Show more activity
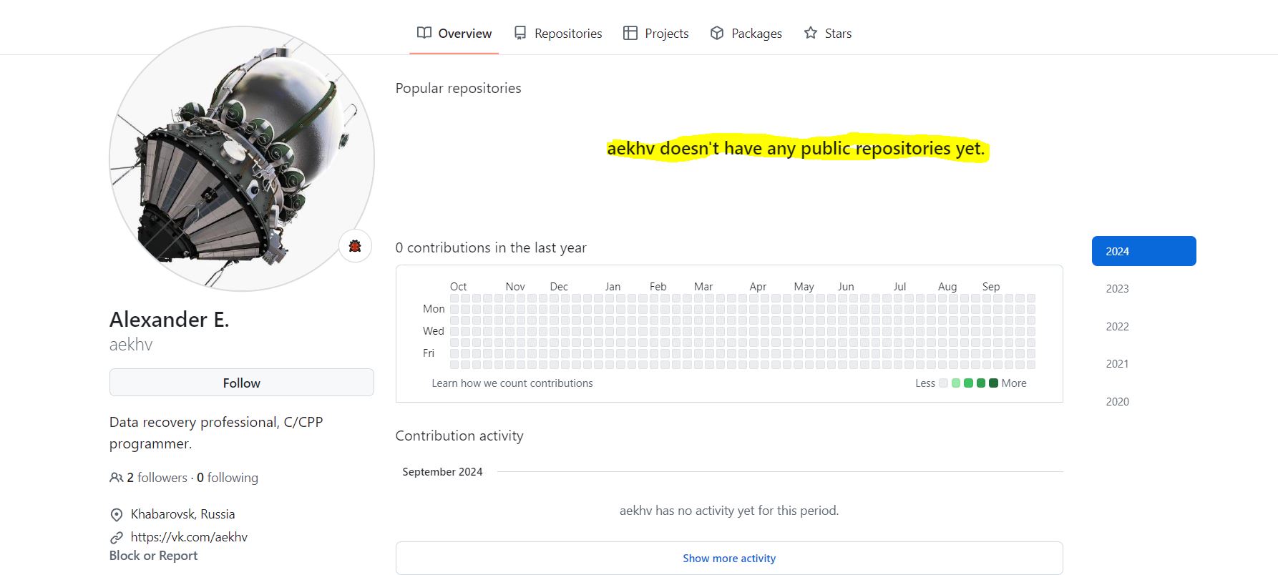 point(728,558)
